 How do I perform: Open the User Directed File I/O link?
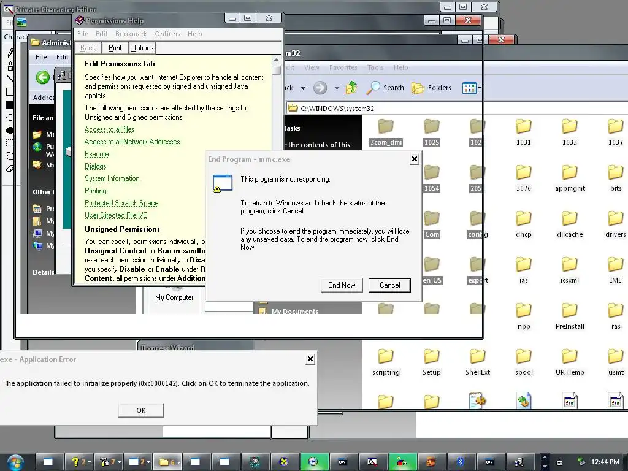116,215
